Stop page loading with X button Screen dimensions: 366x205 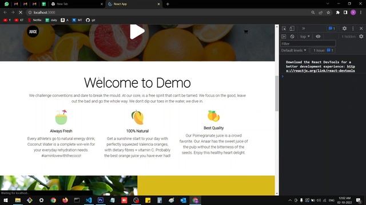pos(21,13)
